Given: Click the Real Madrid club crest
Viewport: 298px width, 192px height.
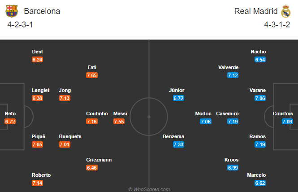Looking at the screenshot, I should (x=286, y=11).
